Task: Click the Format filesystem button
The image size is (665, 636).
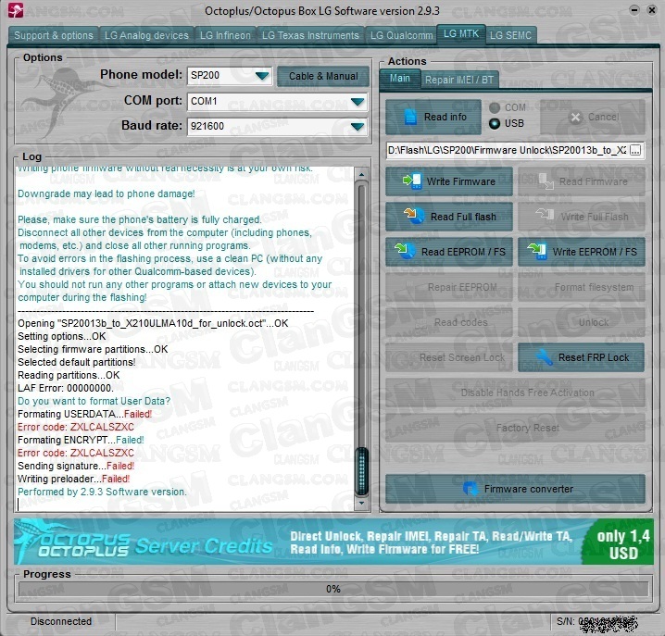Action: tap(581, 287)
